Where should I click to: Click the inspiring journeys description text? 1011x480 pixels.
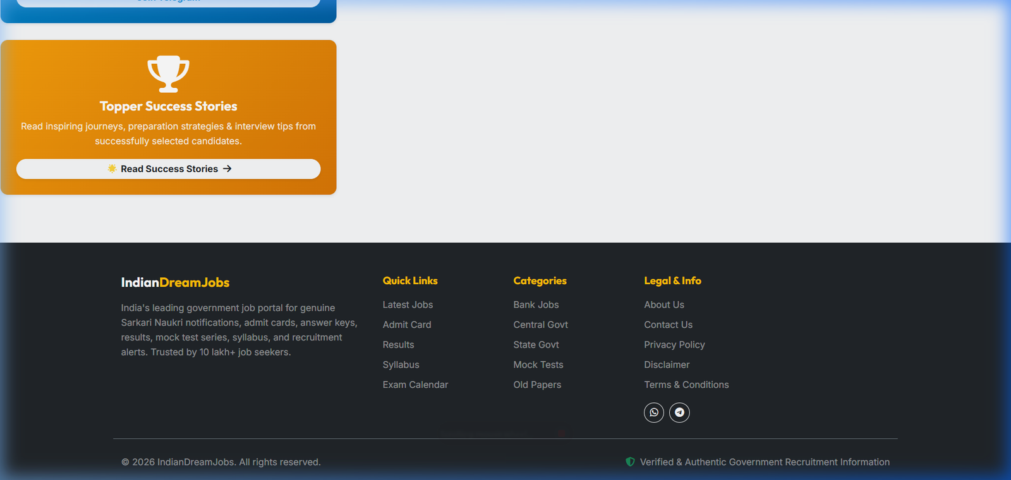[x=168, y=134]
